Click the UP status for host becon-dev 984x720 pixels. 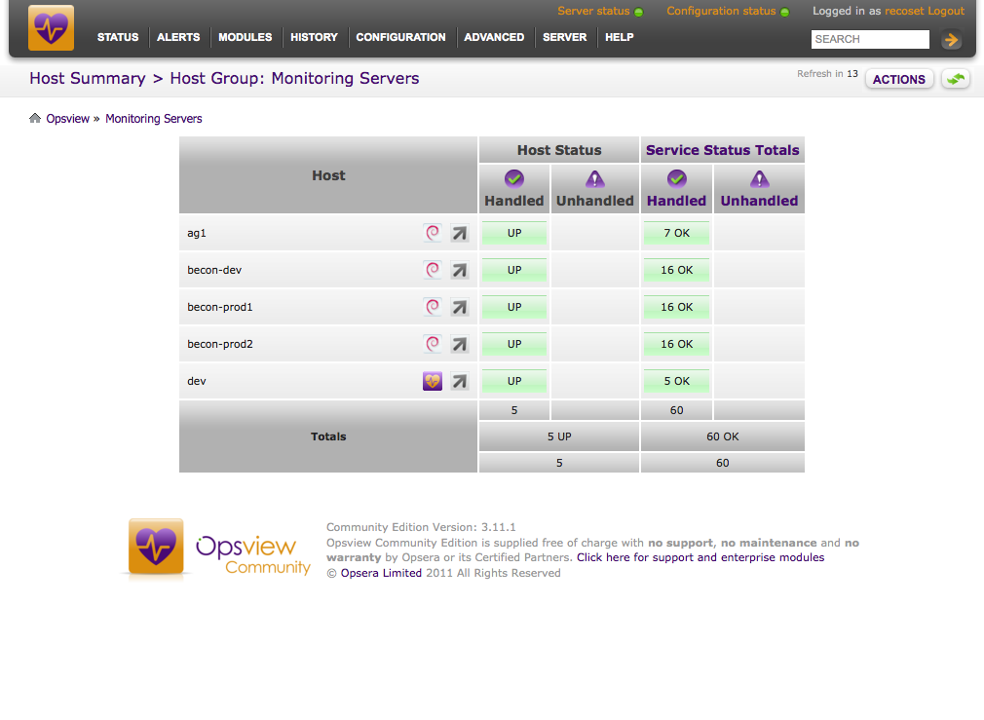click(514, 270)
